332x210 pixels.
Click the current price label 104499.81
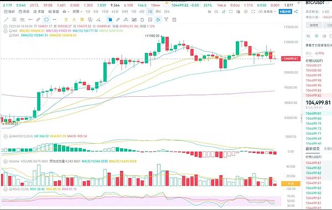click(290, 59)
